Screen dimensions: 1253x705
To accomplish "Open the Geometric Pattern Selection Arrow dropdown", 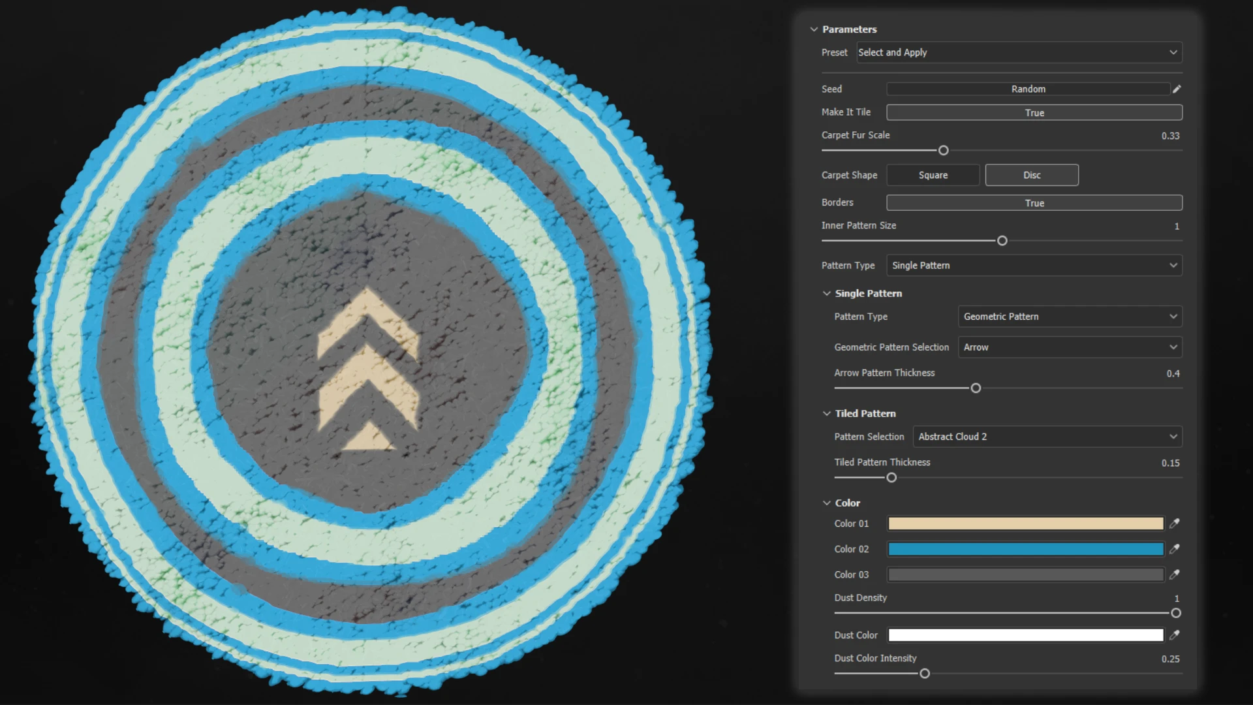I will pos(1070,347).
